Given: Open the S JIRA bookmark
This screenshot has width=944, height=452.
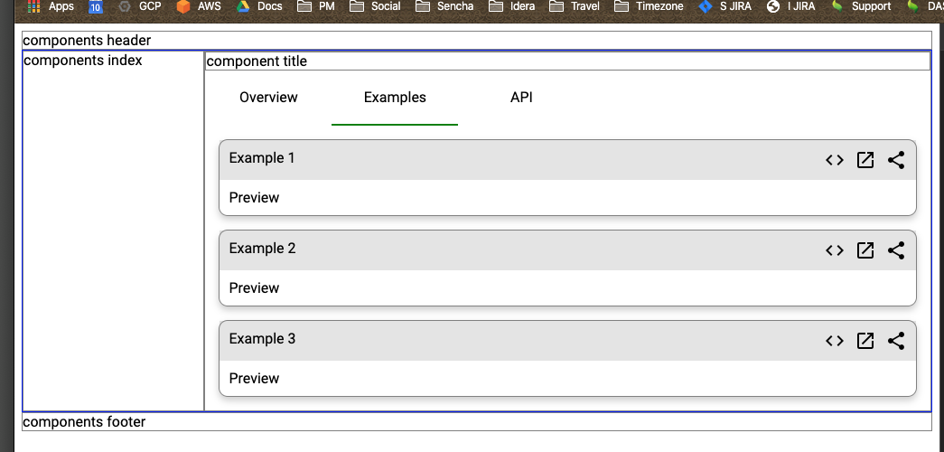Looking at the screenshot, I should coord(724,6).
